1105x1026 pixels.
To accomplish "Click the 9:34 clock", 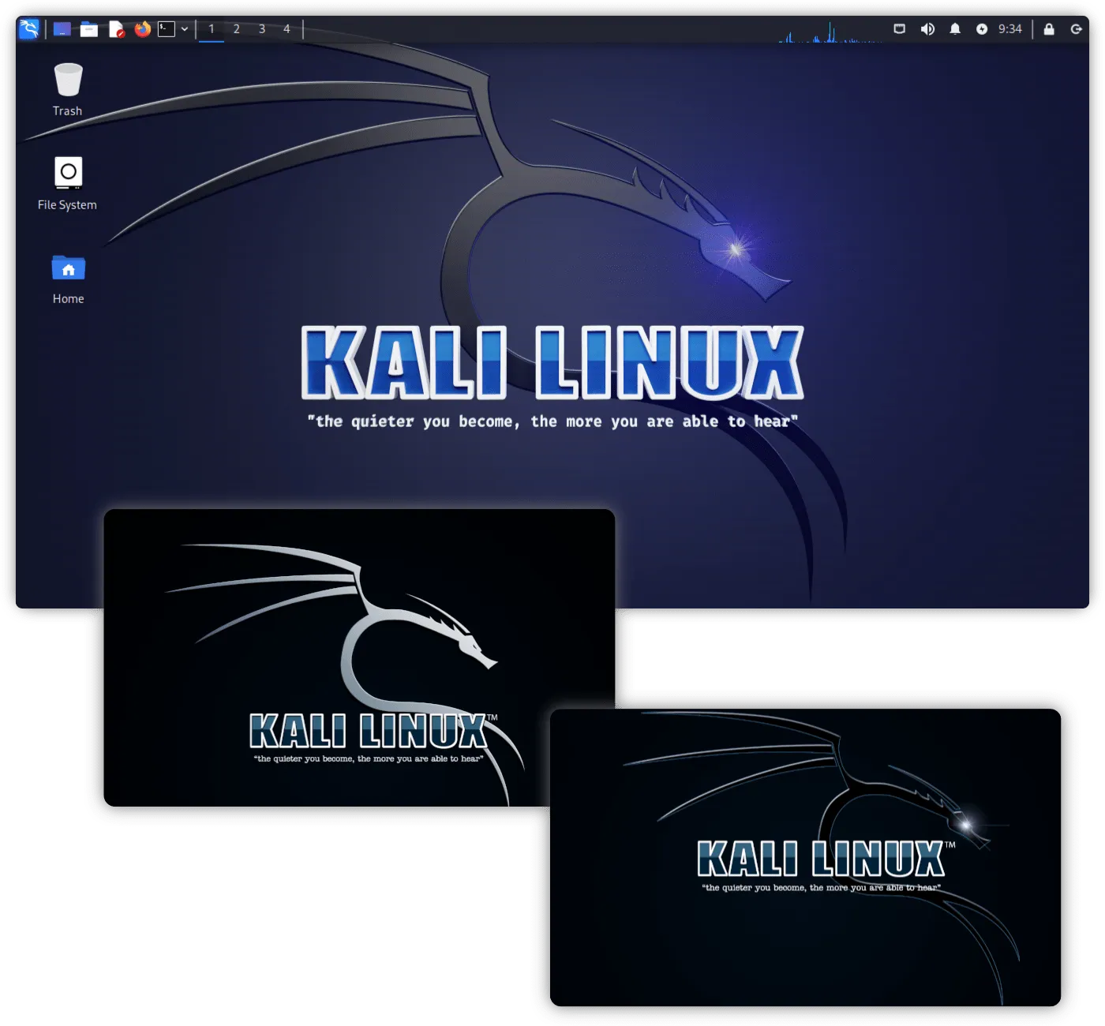I will tap(1010, 29).
